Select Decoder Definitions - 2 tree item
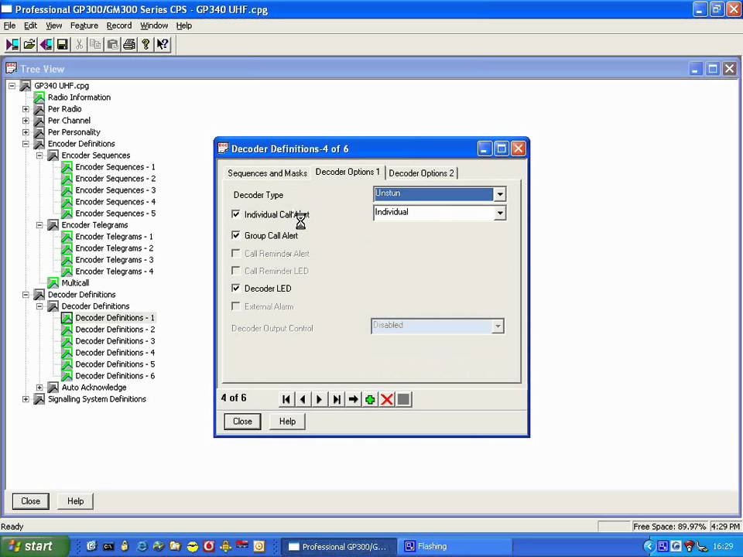This screenshot has height=557, width=743. click(x=115, y=330)
